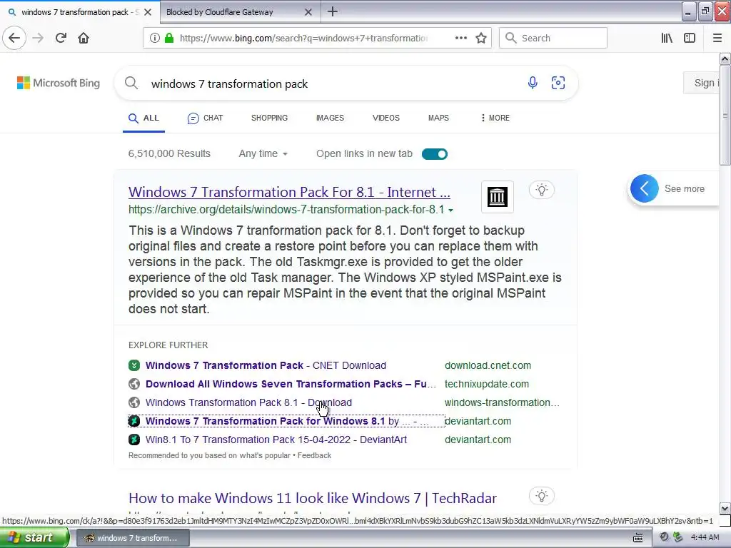The height and width of the screenshot is (548, 731).
Task: Click the download.cnet.com domain text
Action: coord(488,365)
